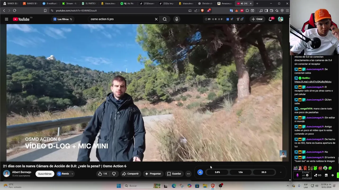
Task: Open the BotRix t.me link in chat
Action: (x=313, y=82)
